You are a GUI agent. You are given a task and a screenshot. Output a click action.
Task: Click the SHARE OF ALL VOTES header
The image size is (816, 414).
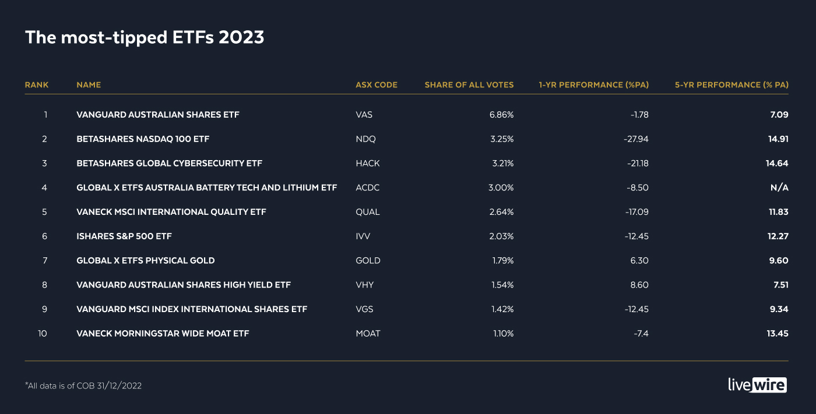pyautogui.click(x=469, y=85)
